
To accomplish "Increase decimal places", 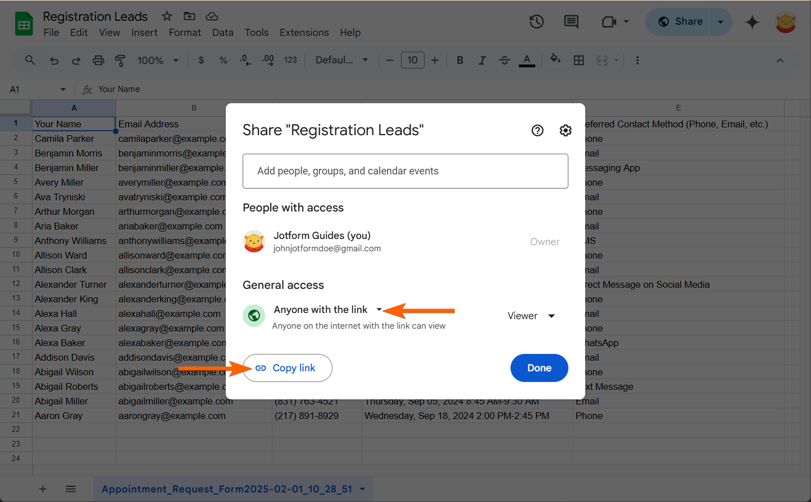I will point(268,61).
